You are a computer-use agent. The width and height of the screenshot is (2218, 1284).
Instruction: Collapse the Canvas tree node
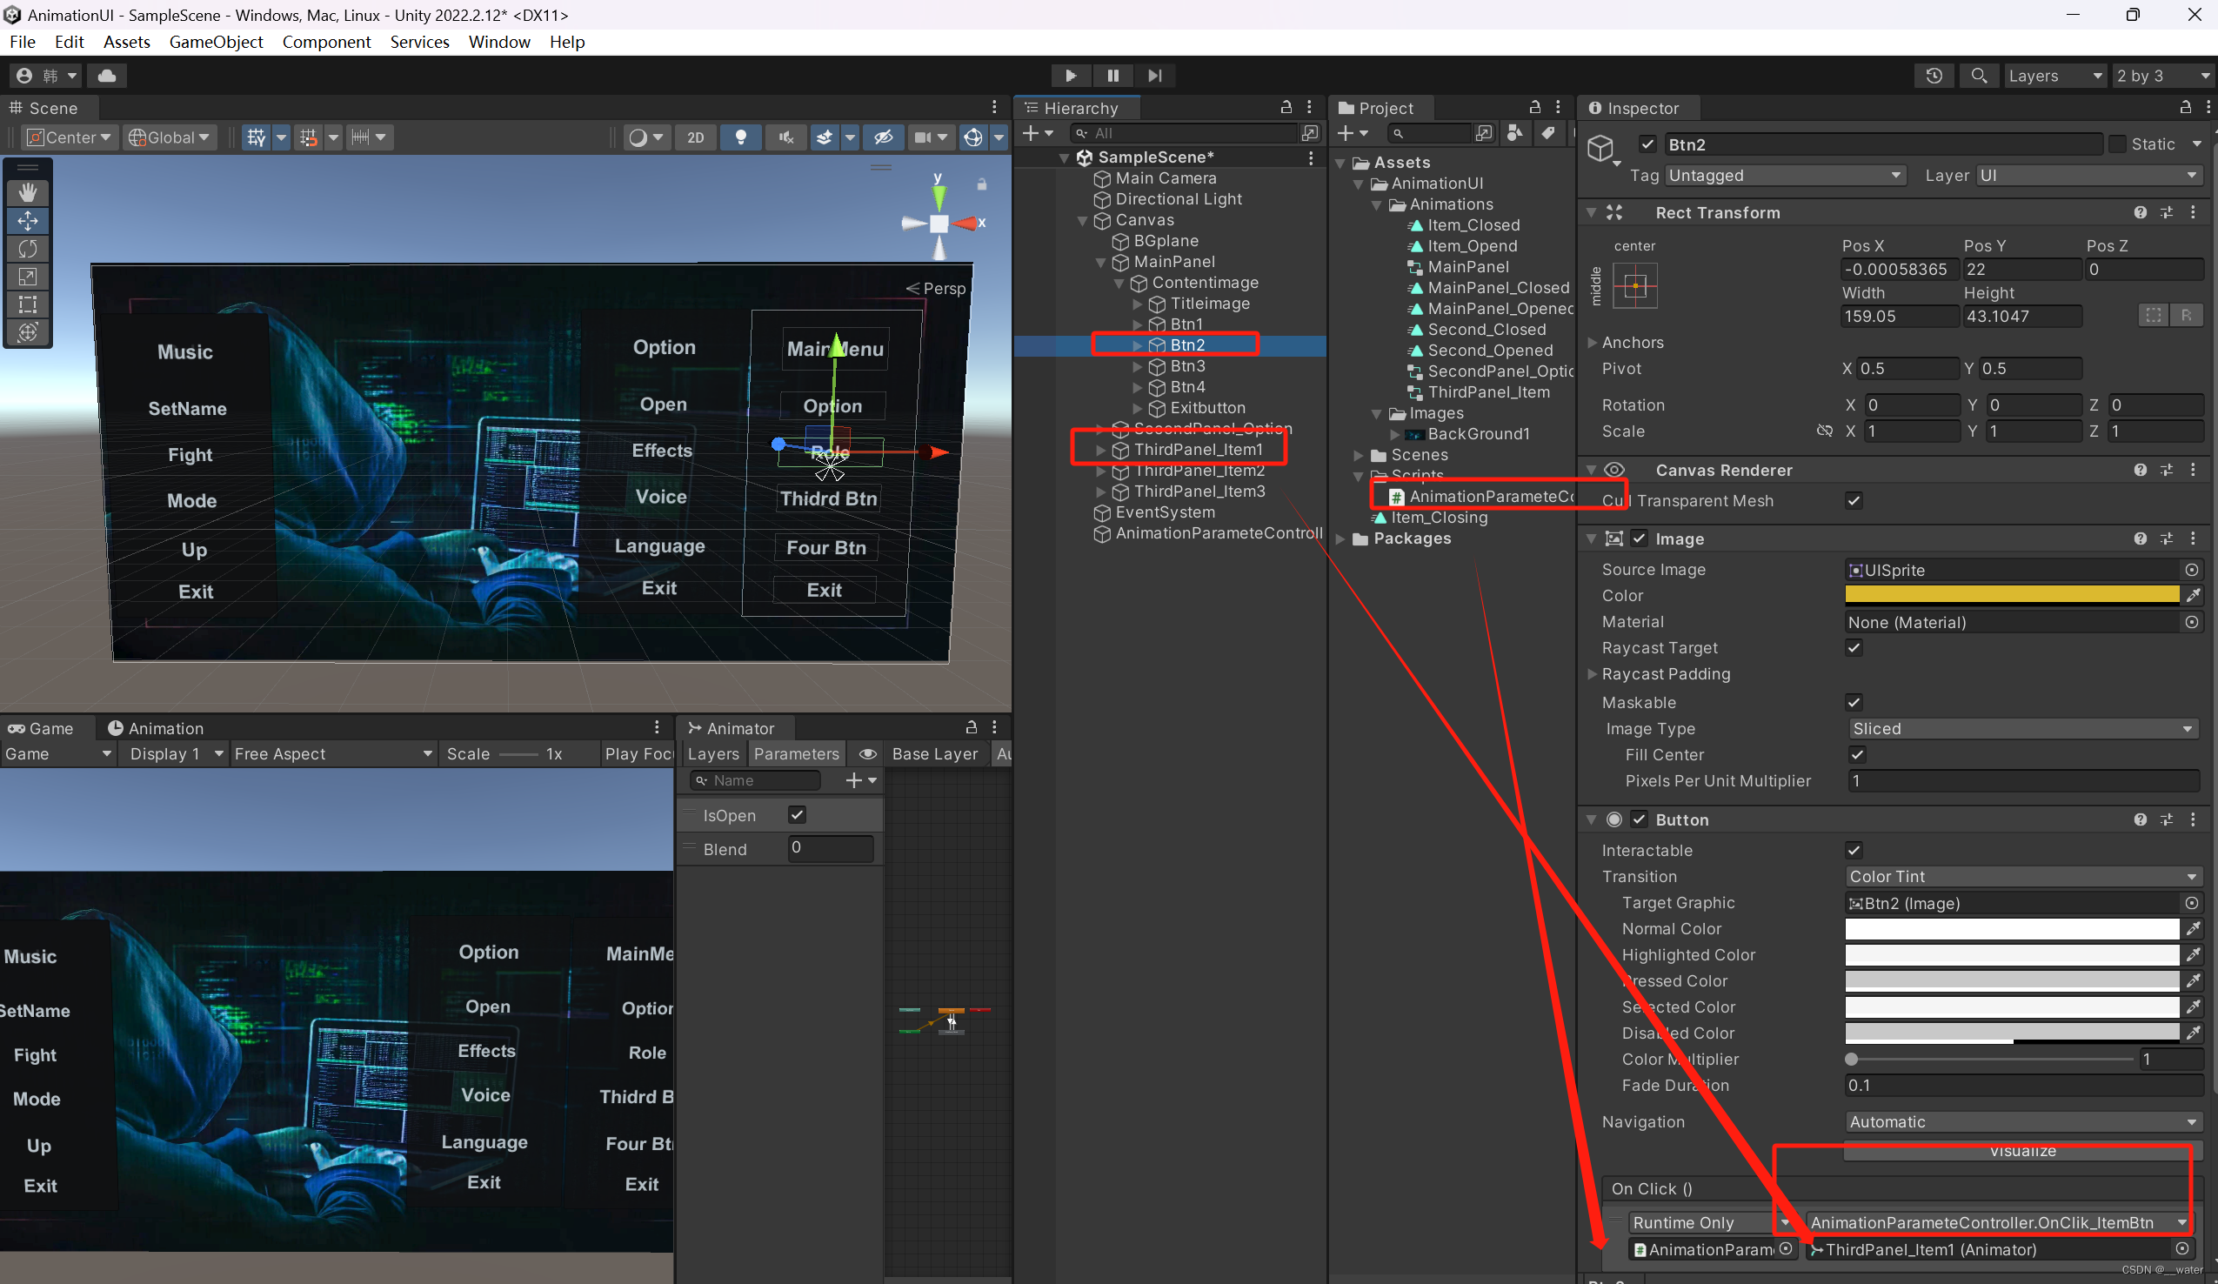[x=1082, y=221]
